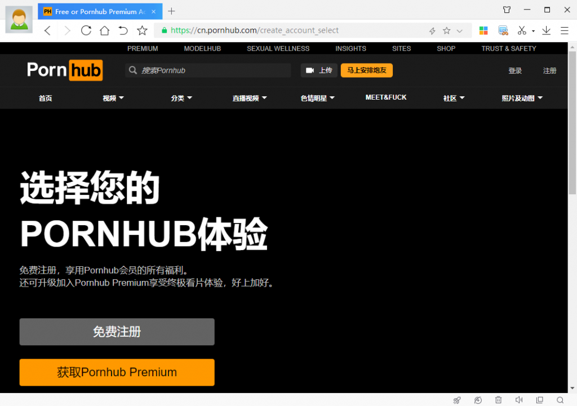The image size is (577, 406).
Task: Expand the 视频 dropdown menu
Action: (113, 98)
